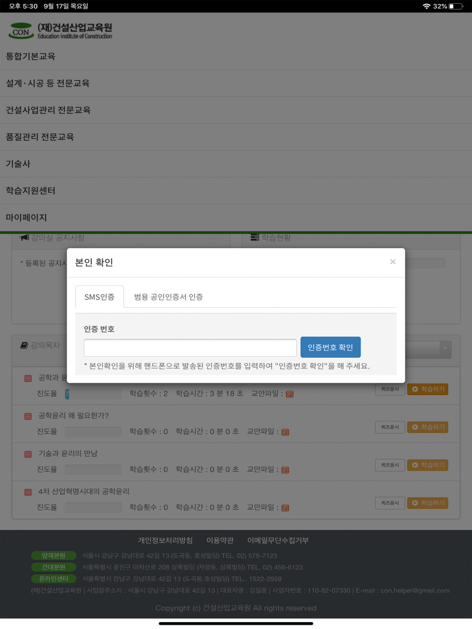Click the battery status icon
Screen dimensions: 472x629
coord(456,6)
